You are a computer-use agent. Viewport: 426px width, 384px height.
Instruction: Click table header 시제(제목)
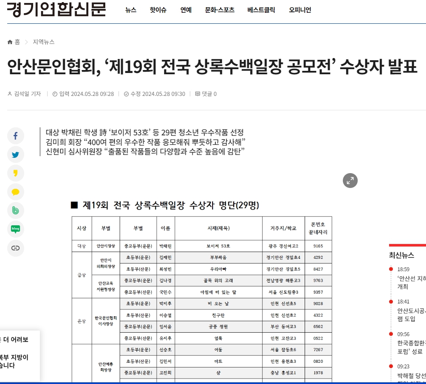pyautogui.click(x=219, y=228)
